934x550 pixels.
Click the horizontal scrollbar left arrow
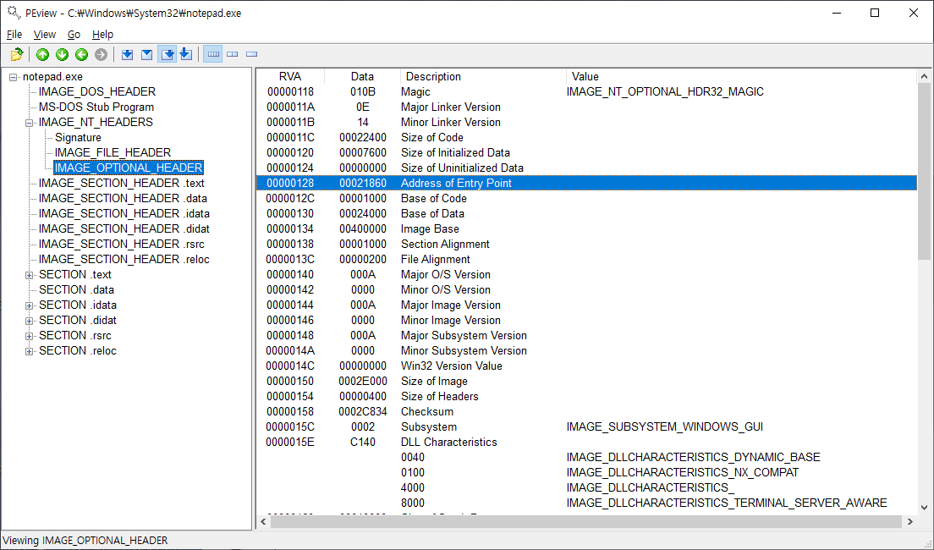coord(264,521)
